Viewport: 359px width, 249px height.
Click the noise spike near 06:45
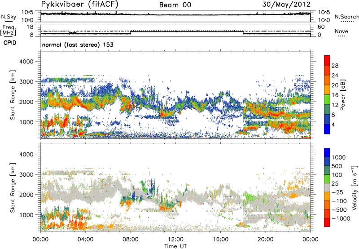[116, 13]
